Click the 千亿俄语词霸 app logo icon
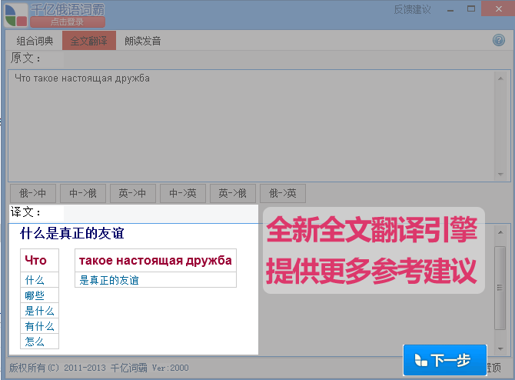 tap(16, 15)
